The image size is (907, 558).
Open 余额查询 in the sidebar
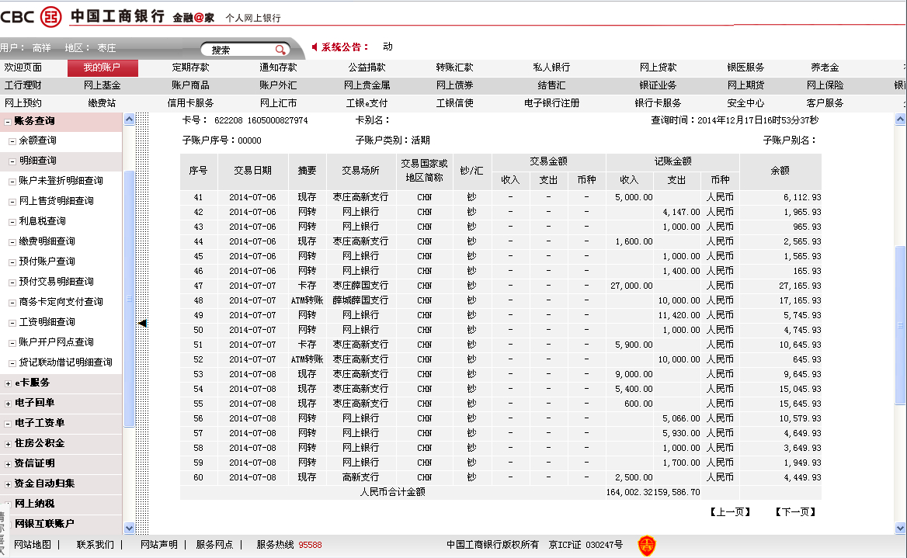(x=37, y=141)
